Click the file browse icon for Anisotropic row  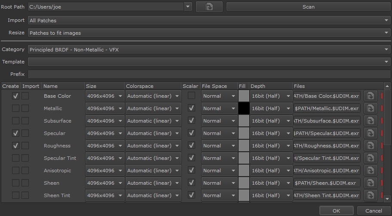coord(370,171)
